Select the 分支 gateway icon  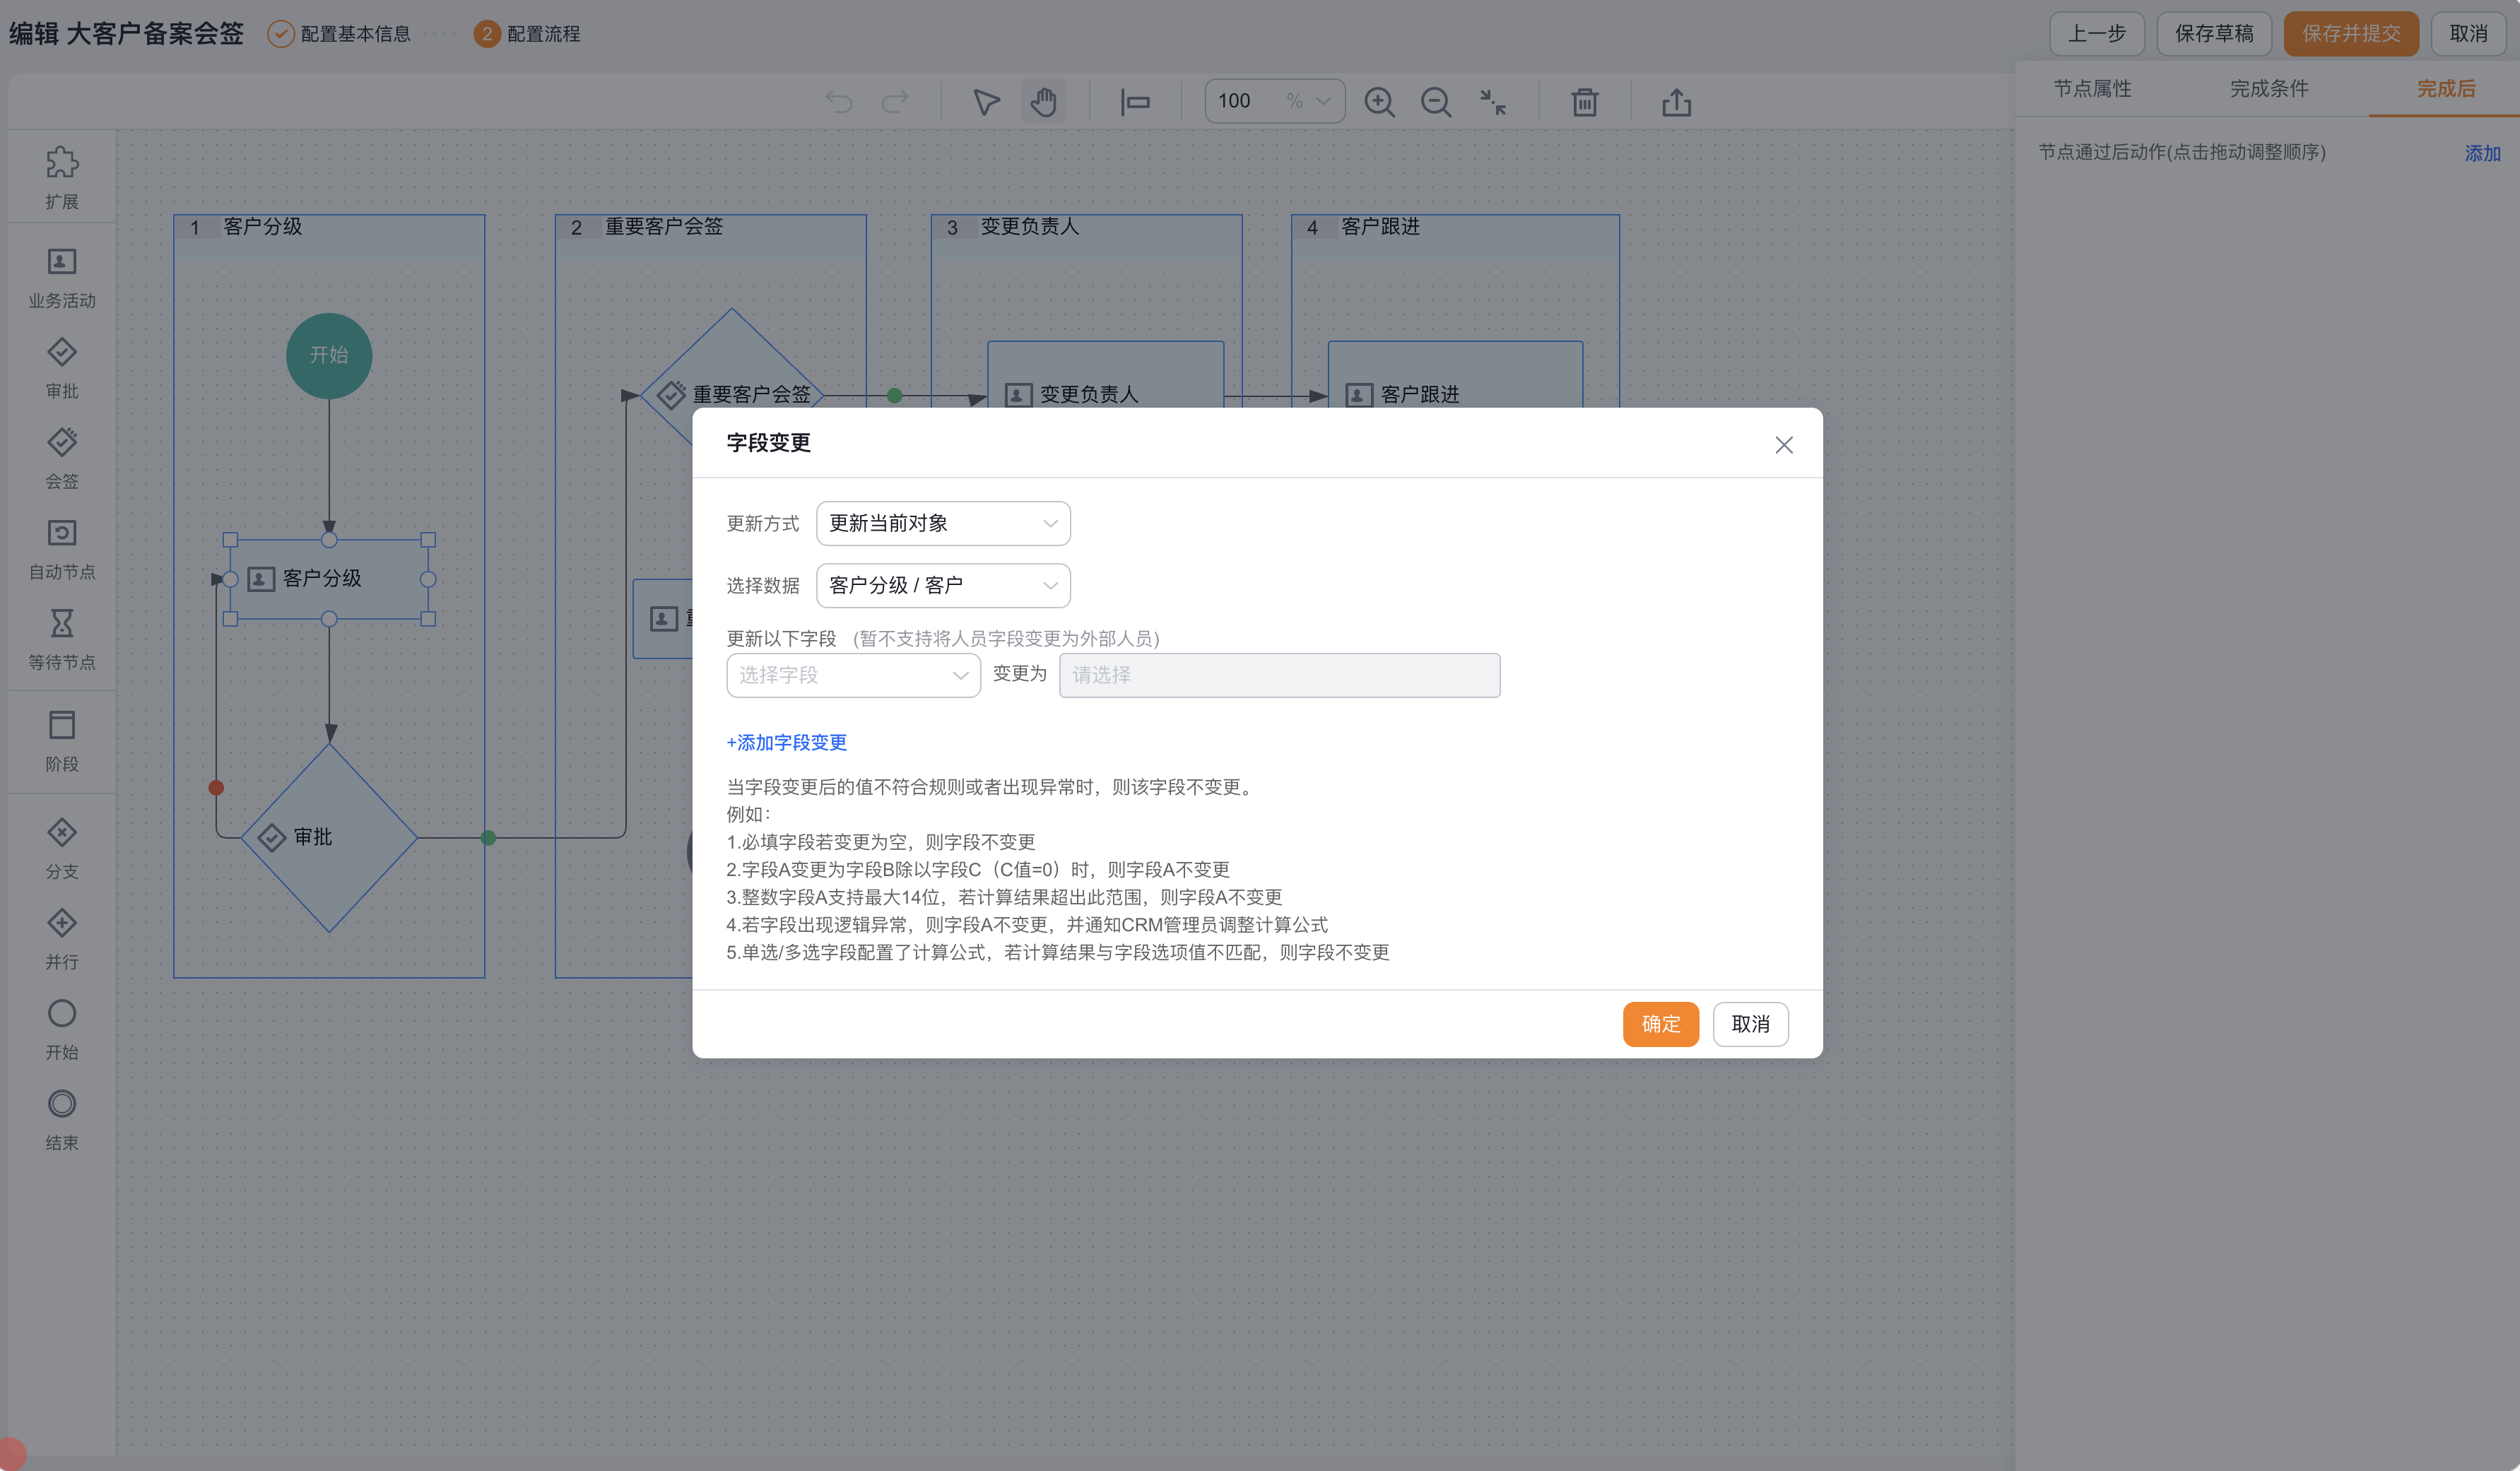[62, 832]
